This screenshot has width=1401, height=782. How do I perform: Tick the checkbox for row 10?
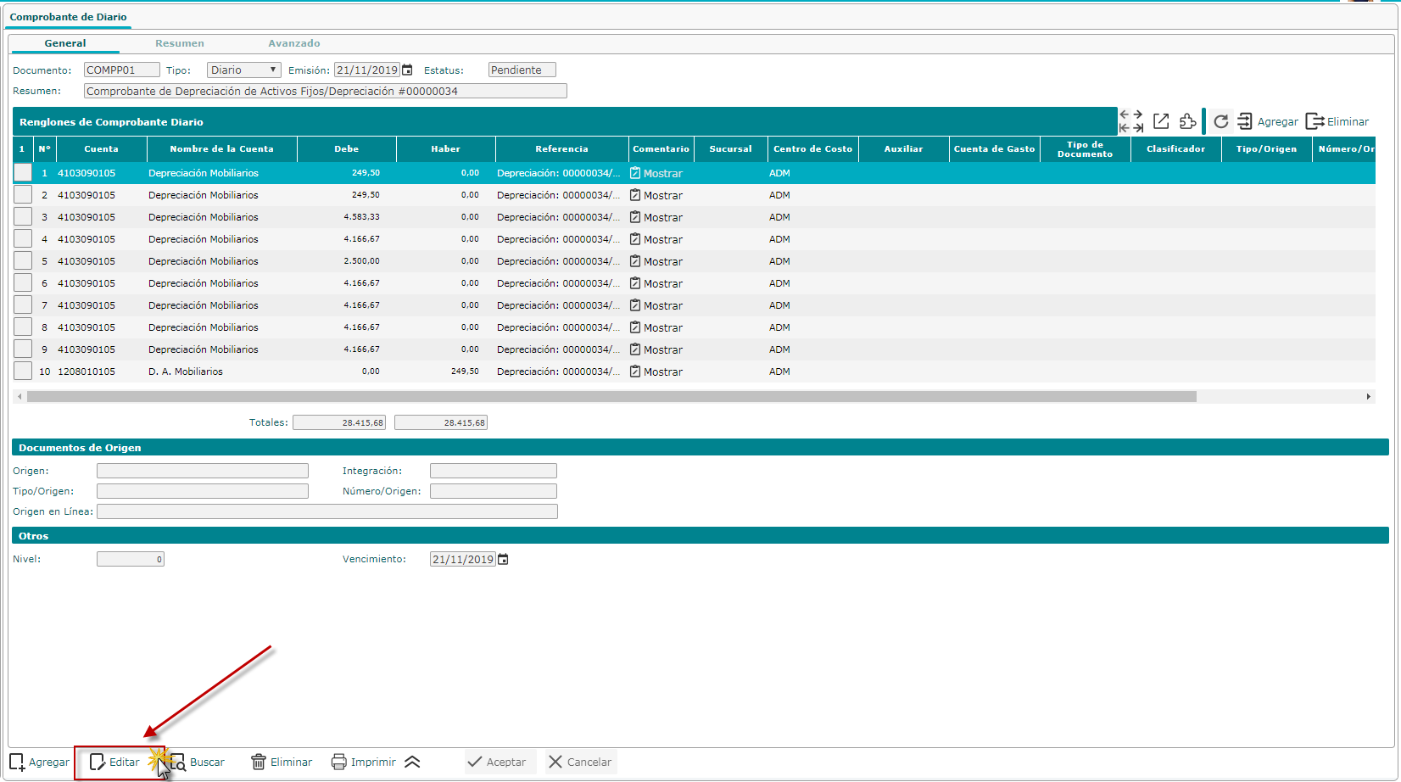[x=23, y=371]
